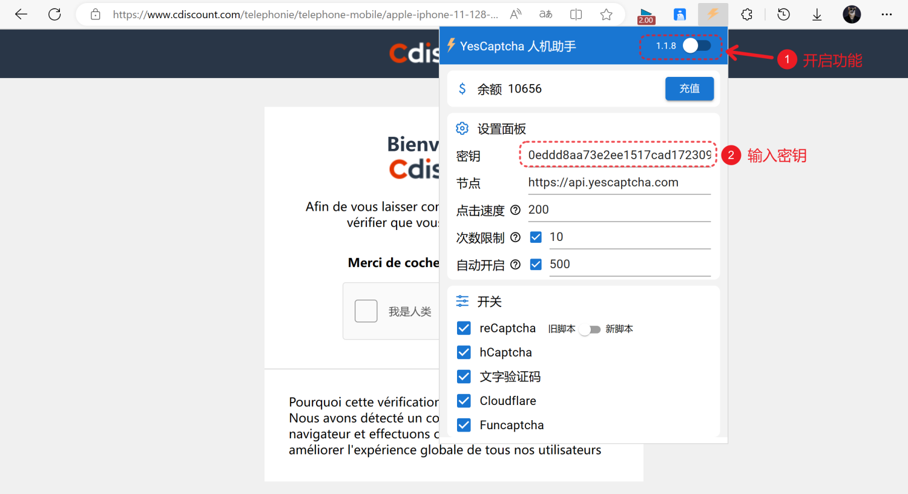Screen dimensions: 908x494
Task: Click the 设置面板 gear icon
Action: tap(462, 128)
